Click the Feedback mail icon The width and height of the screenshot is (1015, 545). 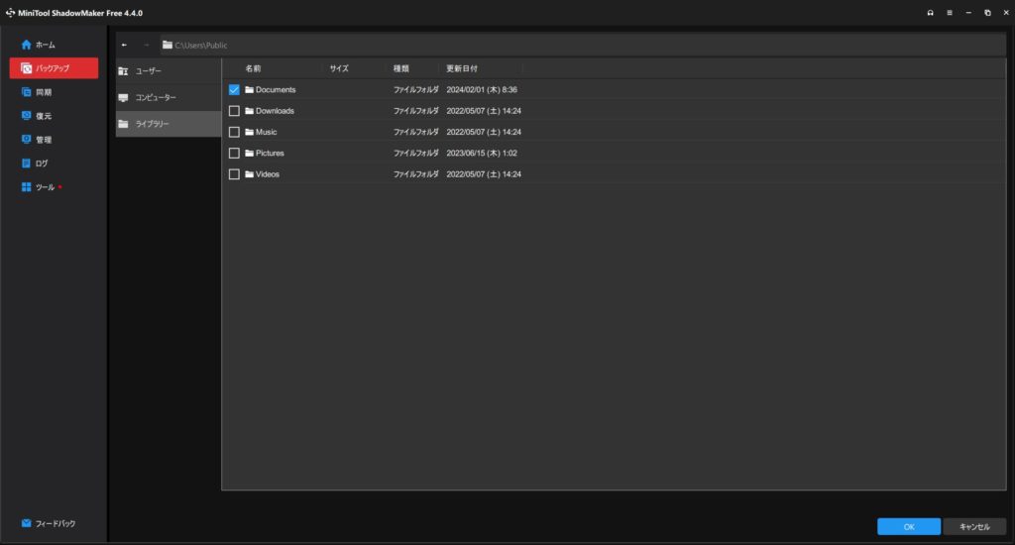click(27, 523)
